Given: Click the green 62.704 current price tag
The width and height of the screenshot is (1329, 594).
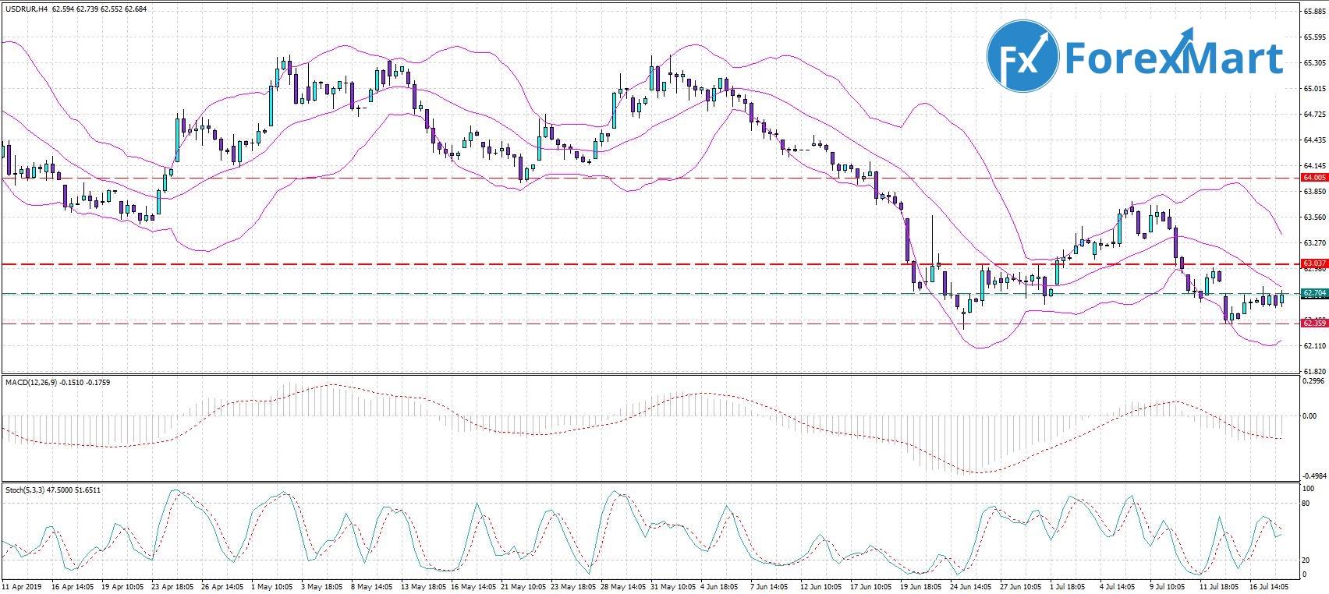Looking at the screenshot, I should [1315, 293].
